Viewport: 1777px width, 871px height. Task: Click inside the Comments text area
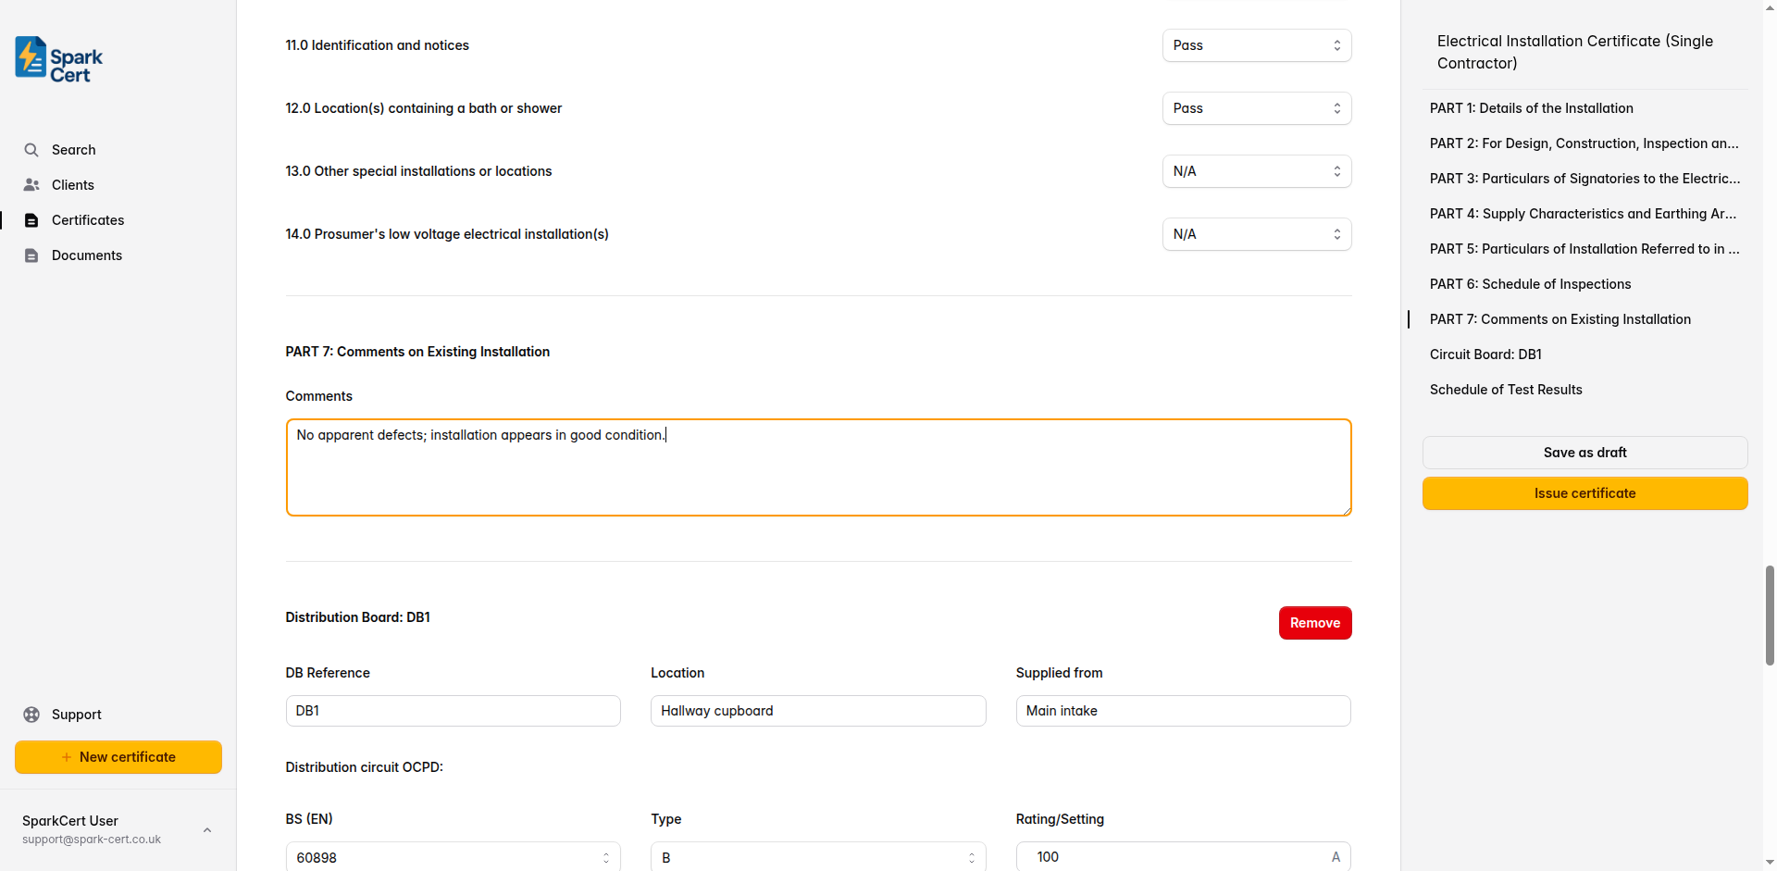tap(818, 467)
